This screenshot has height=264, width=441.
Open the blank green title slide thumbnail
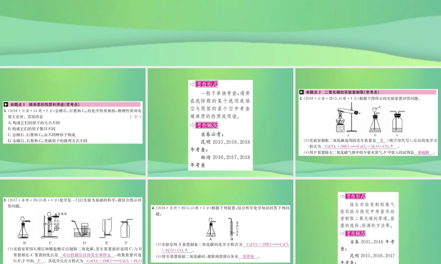pyautogui.click(x=220, y=33)
